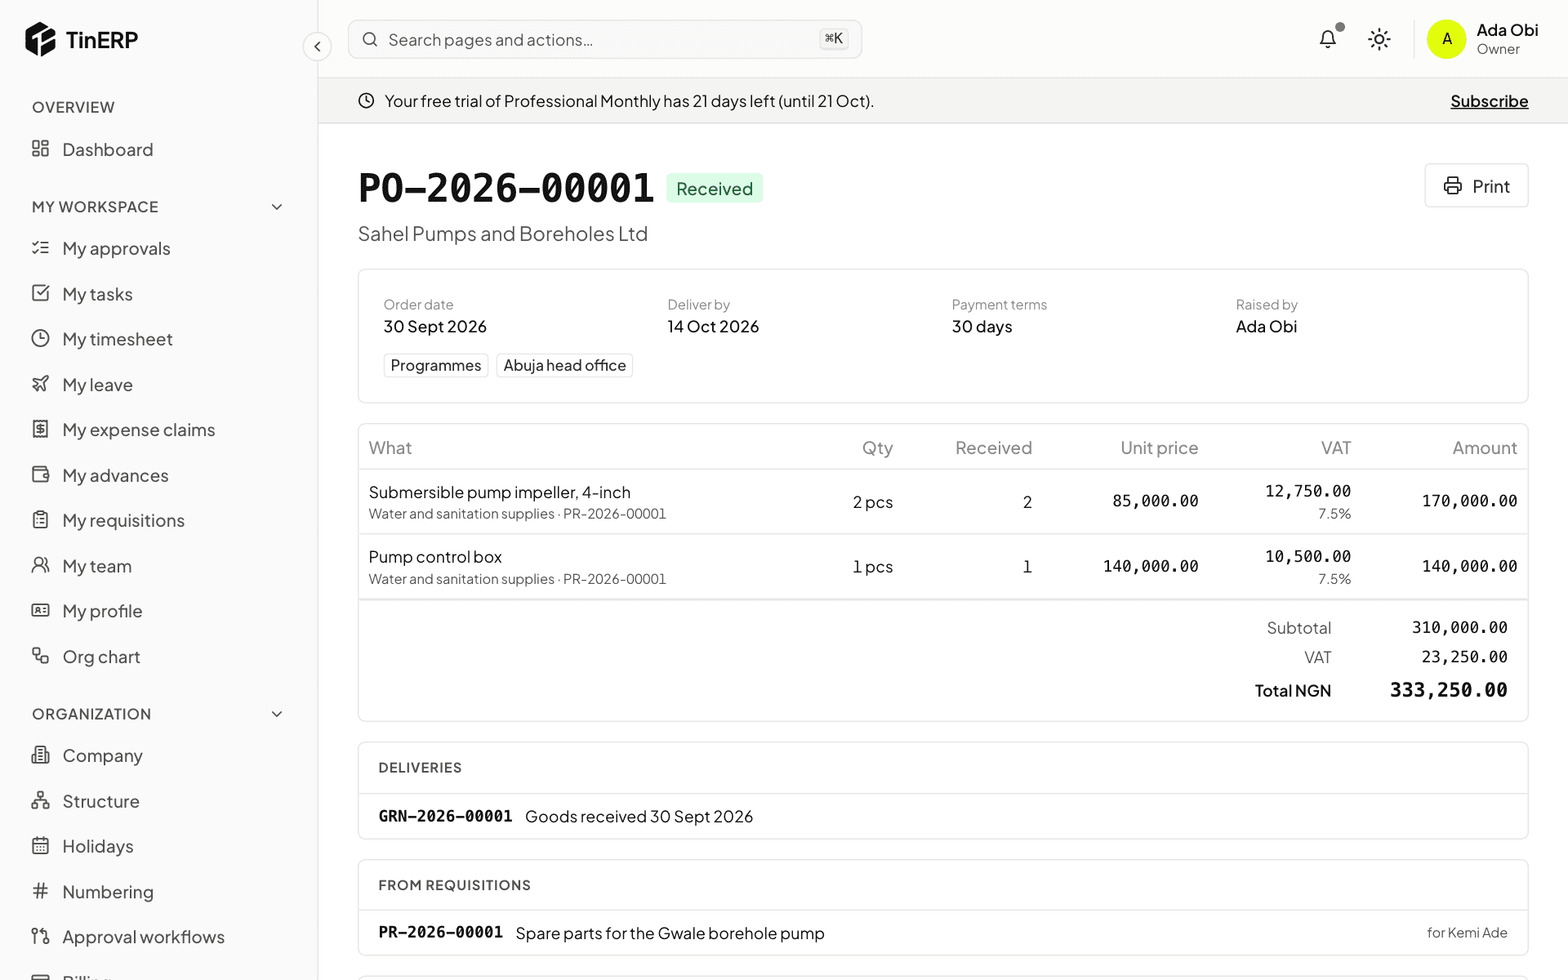1568x980 pixels.
Task: Click the Dashboard grid icon
Action: [41, 149]
